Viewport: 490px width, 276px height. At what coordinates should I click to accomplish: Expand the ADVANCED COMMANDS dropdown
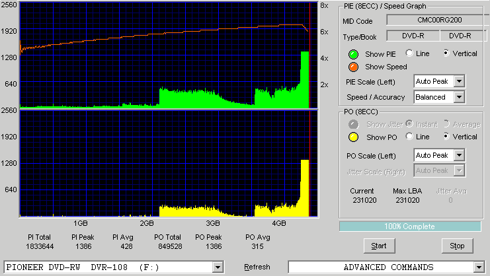(479, 267)
